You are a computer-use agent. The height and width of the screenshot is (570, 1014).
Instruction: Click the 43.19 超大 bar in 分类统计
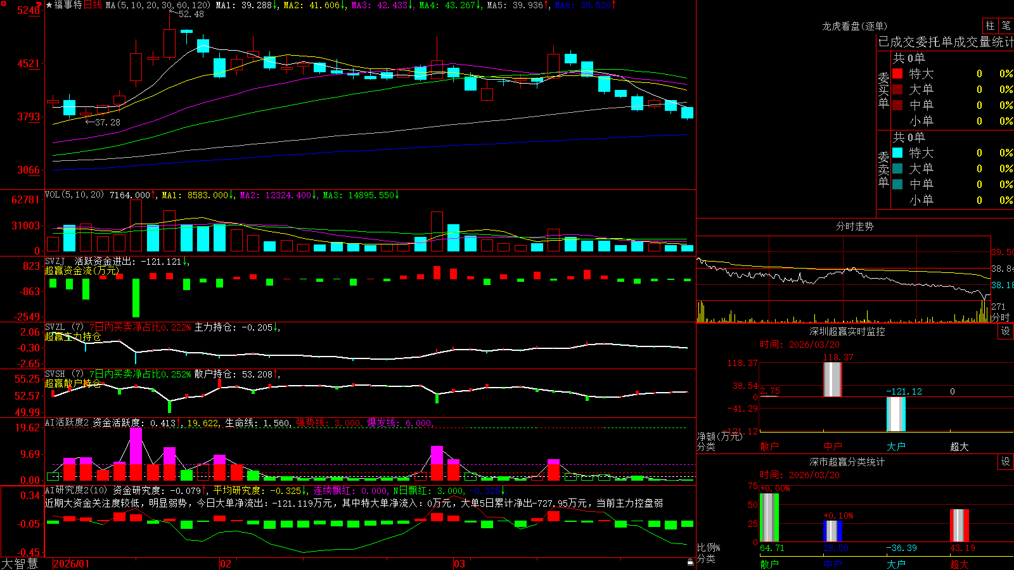point(959,526)
